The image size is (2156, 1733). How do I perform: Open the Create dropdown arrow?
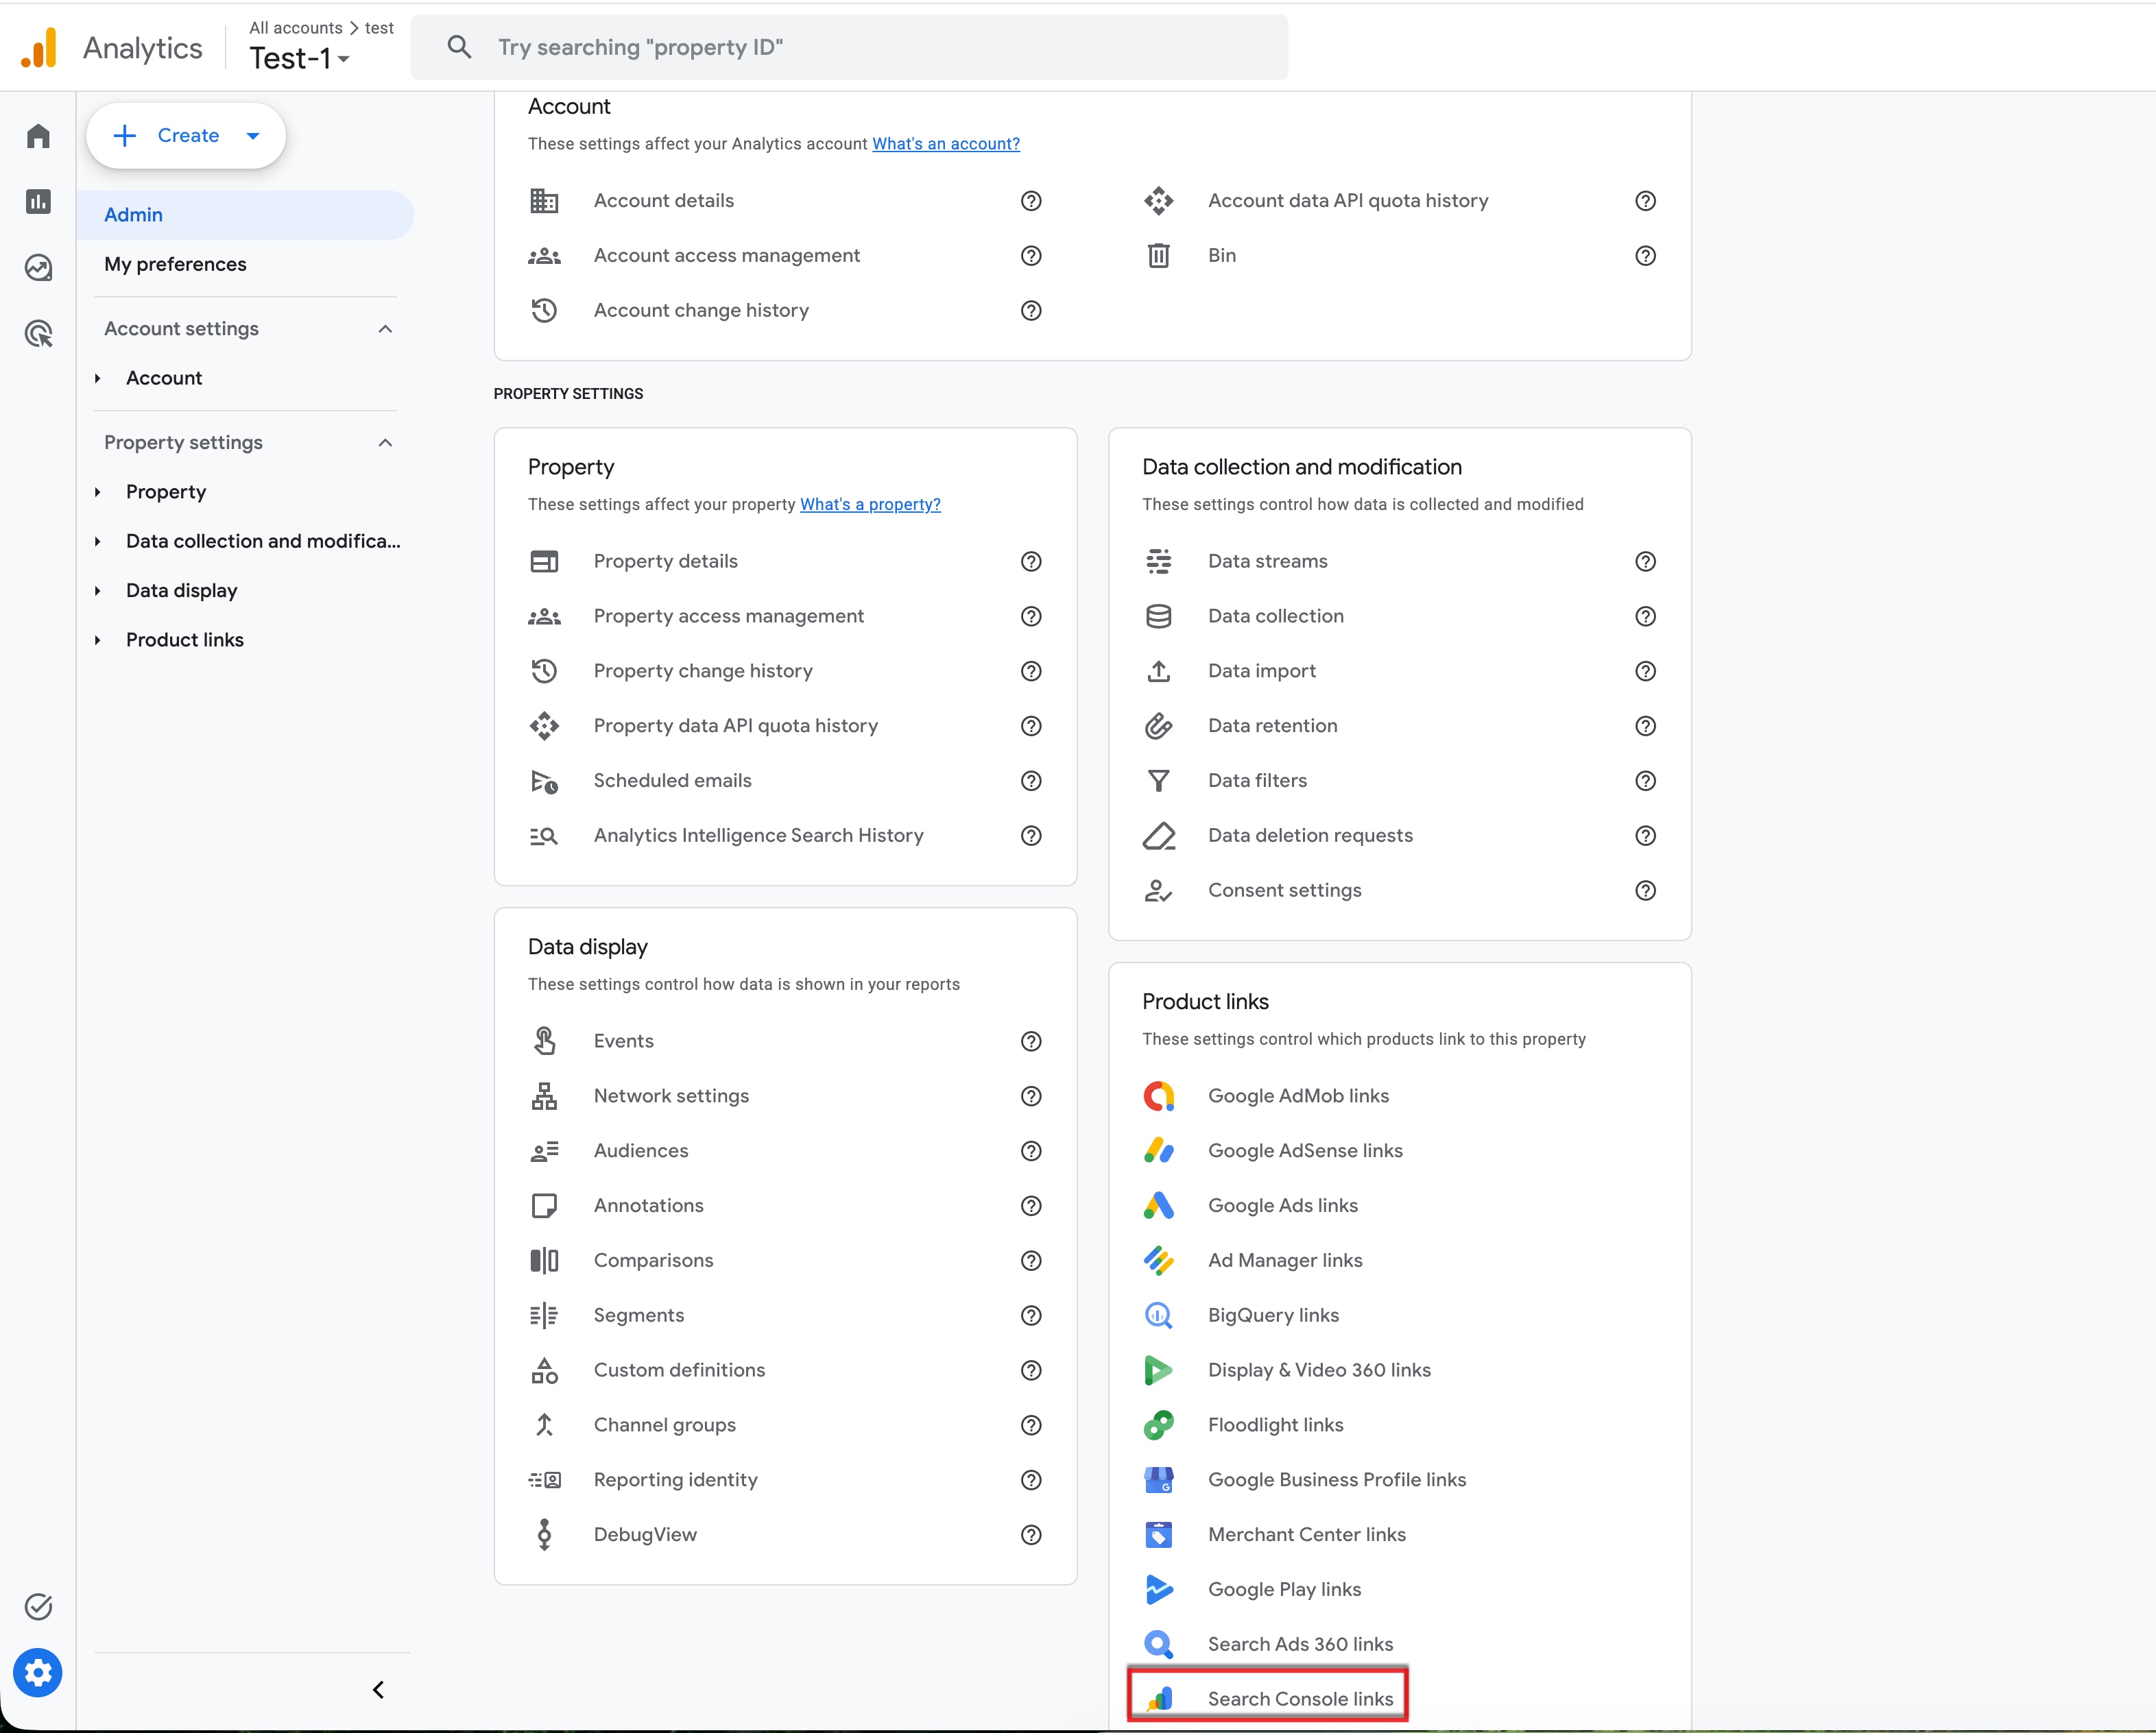(253, 136)
